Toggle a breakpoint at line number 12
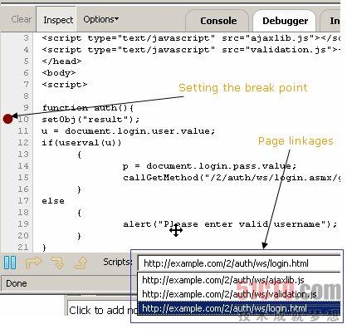This screenshot has width=347, height=329. 23,143
